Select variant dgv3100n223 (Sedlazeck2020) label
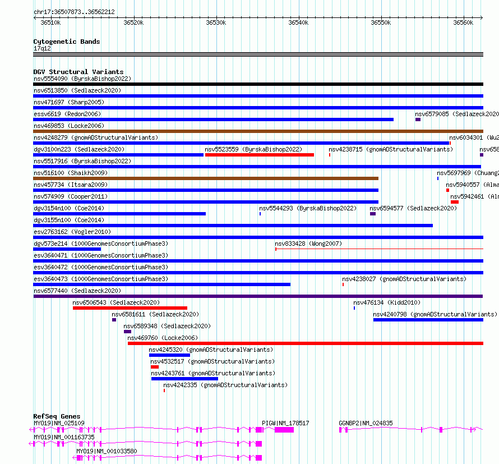499x464 pixels. pos(79,149)
